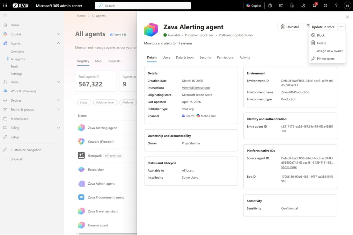Click the Zava Travel assistant icon

tap(81, 211)
